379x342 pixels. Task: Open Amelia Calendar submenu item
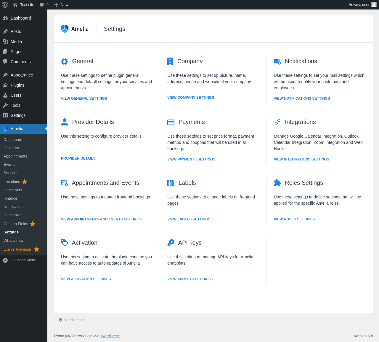click(24, 148)
